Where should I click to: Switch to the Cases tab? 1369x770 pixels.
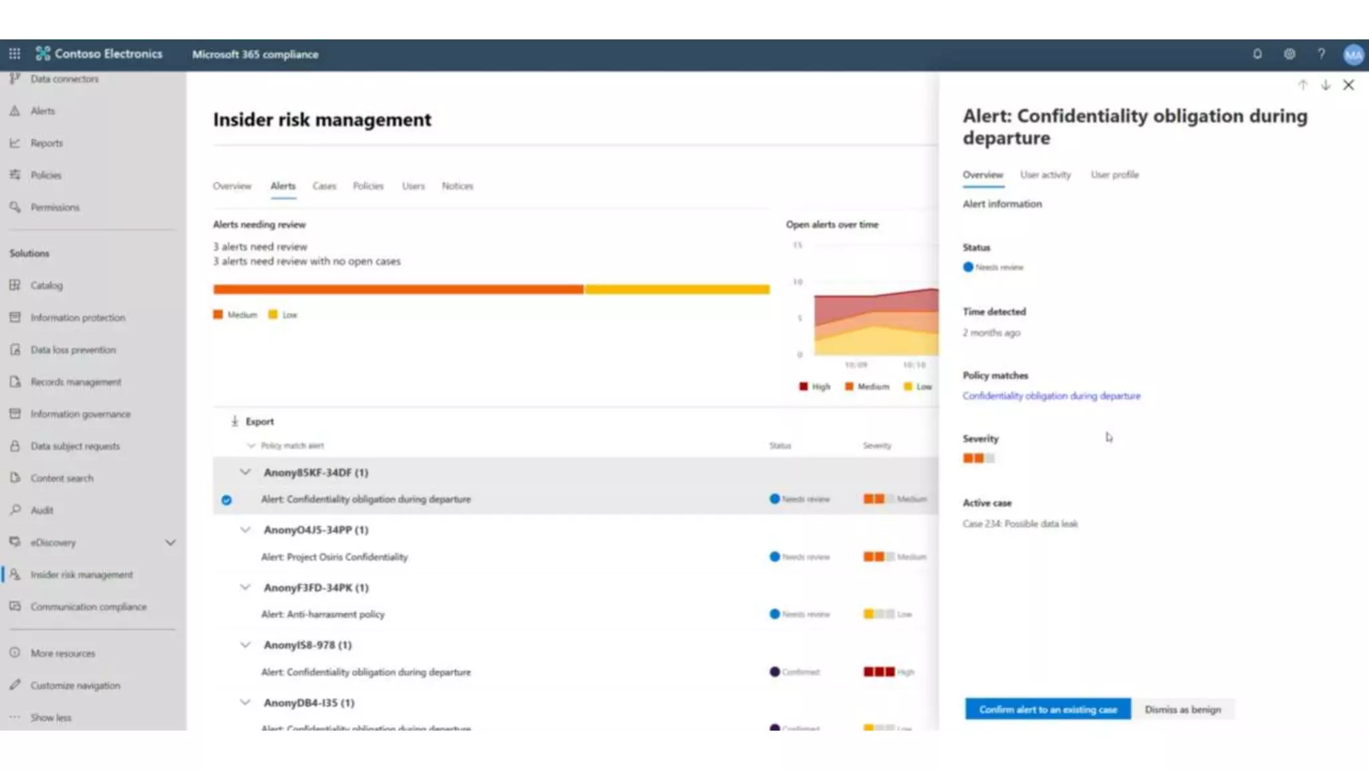(x=324, y=186)
